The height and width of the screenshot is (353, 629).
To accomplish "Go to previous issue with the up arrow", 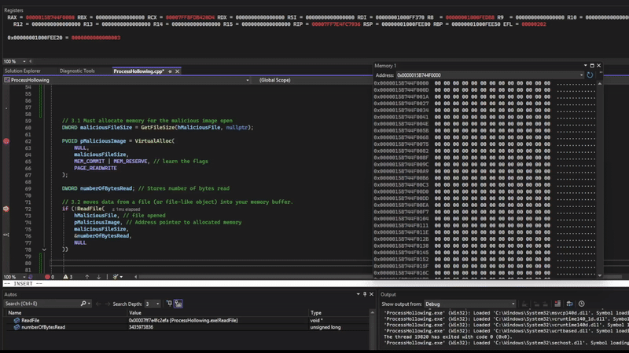I will (x=86, y=277).
